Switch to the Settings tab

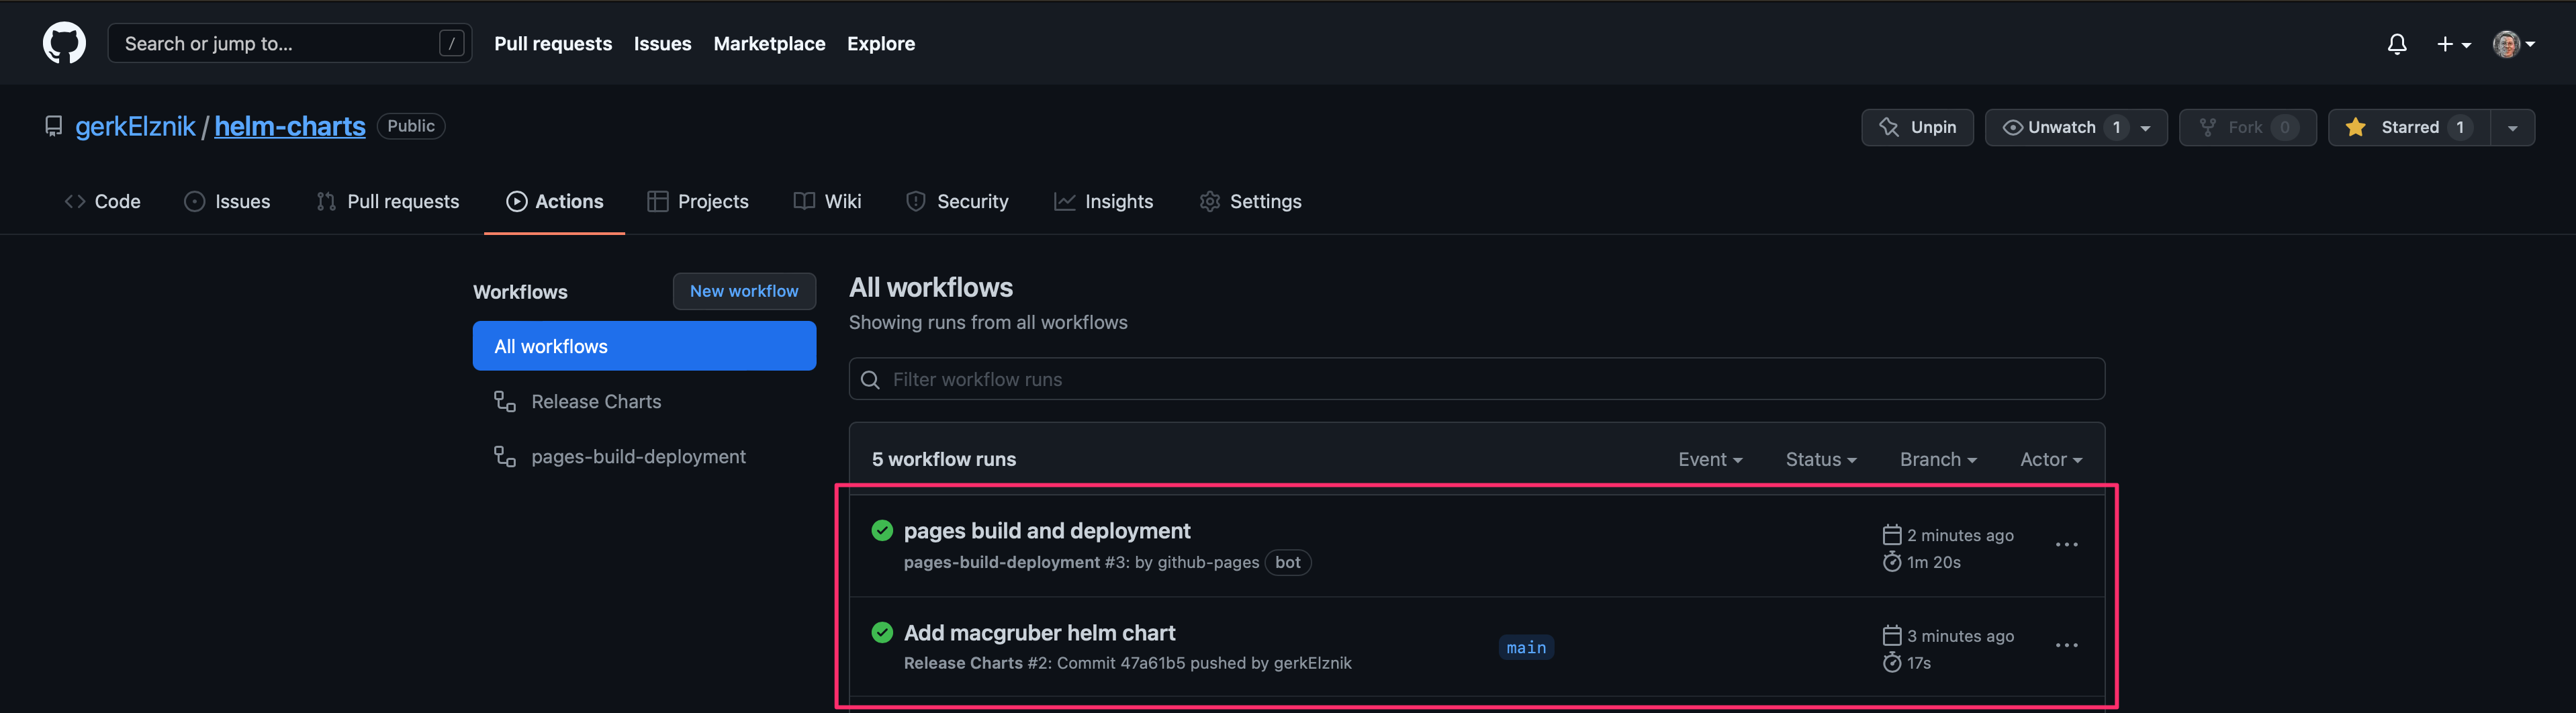click(x=1250, y=201)
